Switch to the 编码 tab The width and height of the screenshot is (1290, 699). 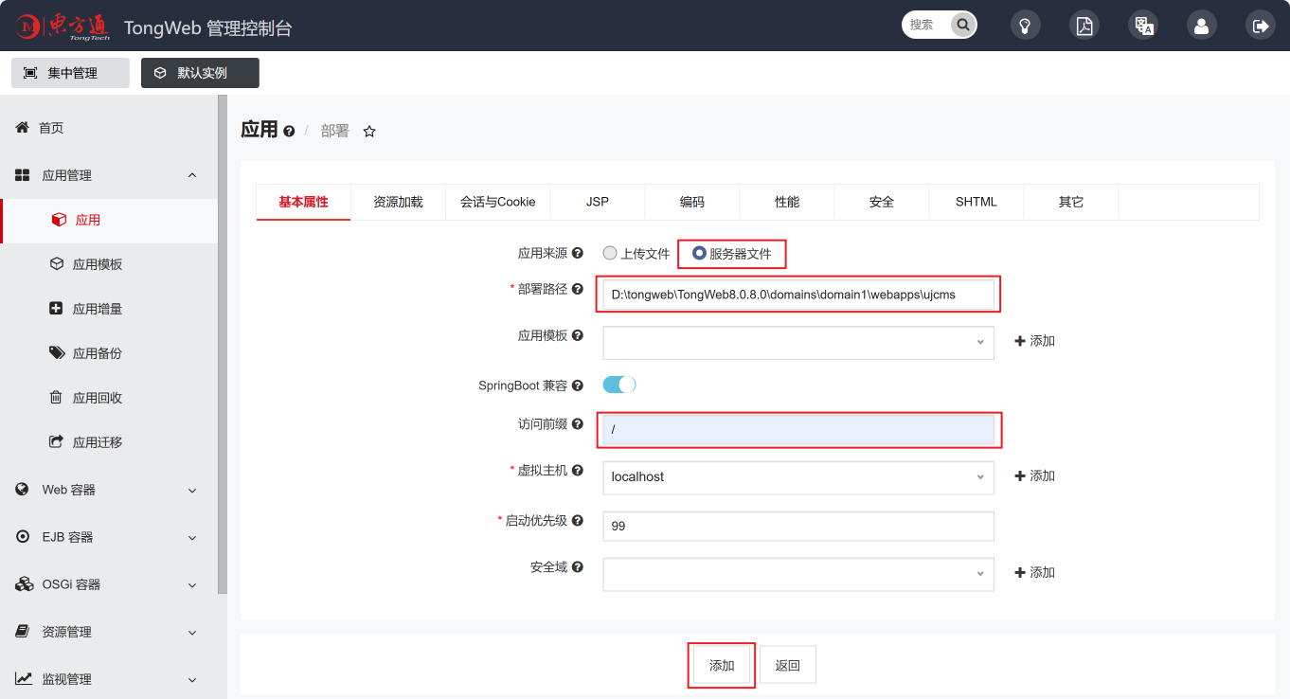pyautogui.click(x=692, y=202)
